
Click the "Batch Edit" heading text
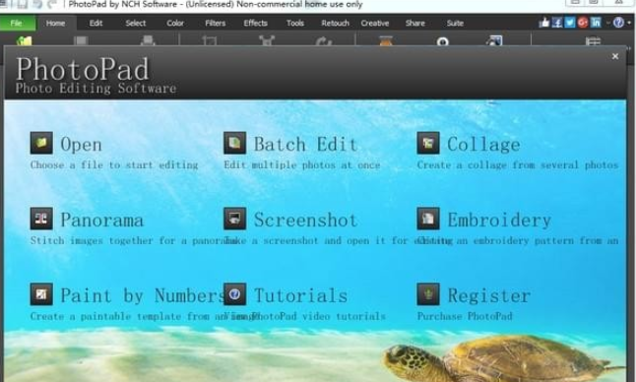[305, 145]
